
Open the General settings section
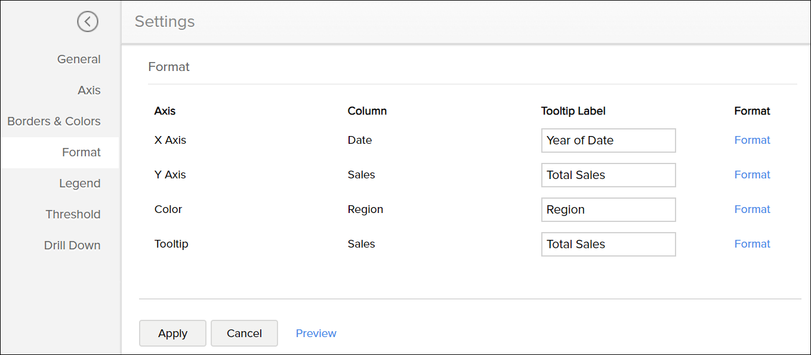click(79, 59)
